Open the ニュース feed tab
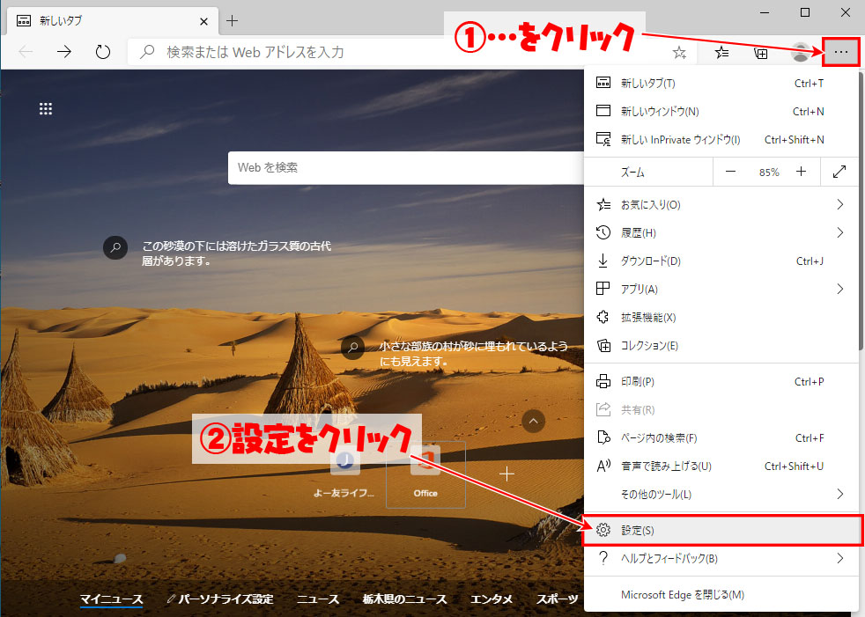This screenshot has height=617, width=865. coord(318,599)
